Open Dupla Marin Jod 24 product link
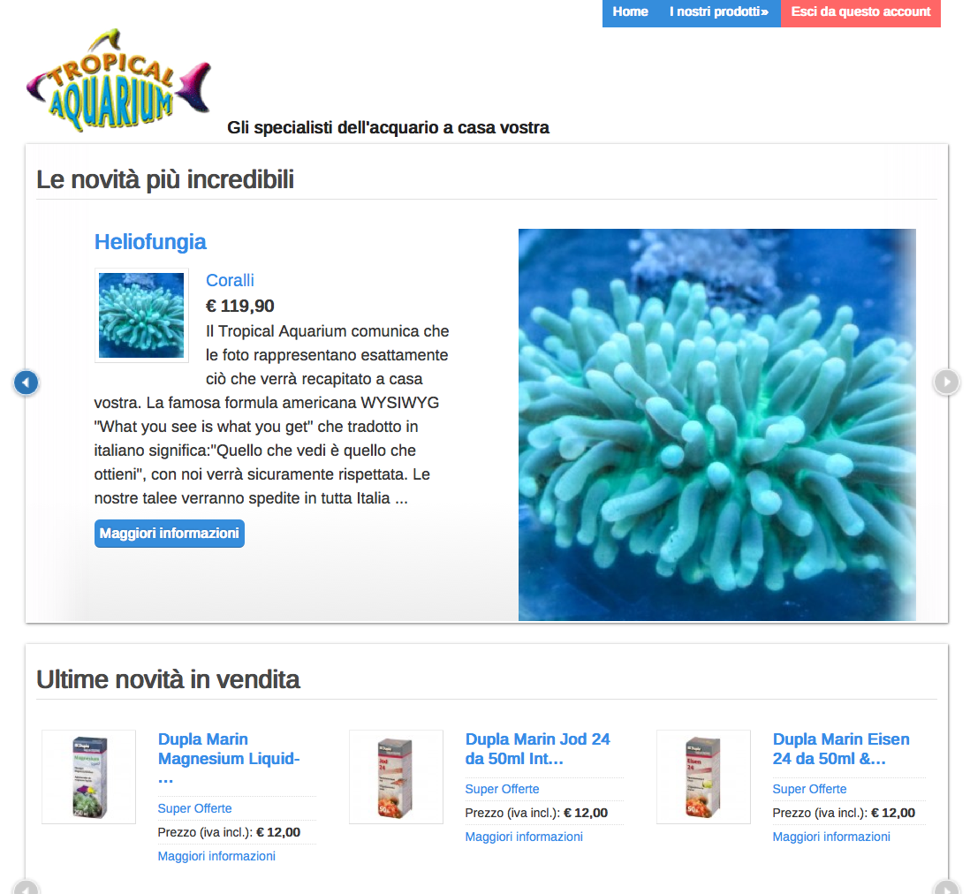Viewport: 970px width, 894px height. pos(538,748)
